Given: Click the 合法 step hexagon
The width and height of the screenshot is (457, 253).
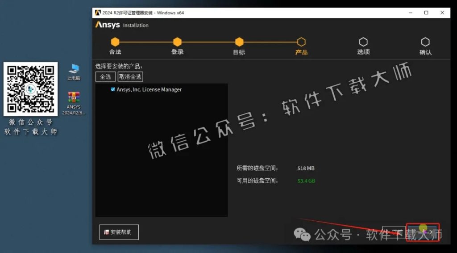Looking at the screenshot, I should 115,42.
